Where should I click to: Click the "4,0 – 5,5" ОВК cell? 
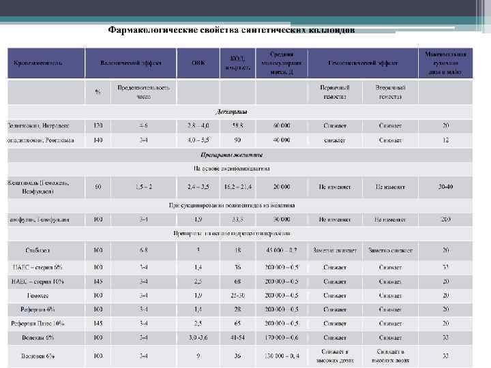pos(198,140)
